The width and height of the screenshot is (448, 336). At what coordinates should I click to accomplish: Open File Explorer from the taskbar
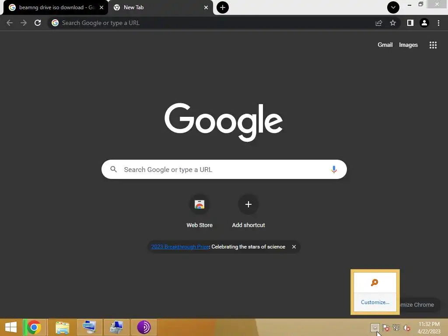click(62, 327)
